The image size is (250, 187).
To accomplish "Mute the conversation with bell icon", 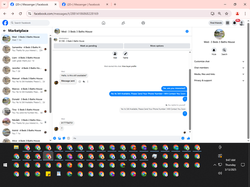I will coord(214,50).
